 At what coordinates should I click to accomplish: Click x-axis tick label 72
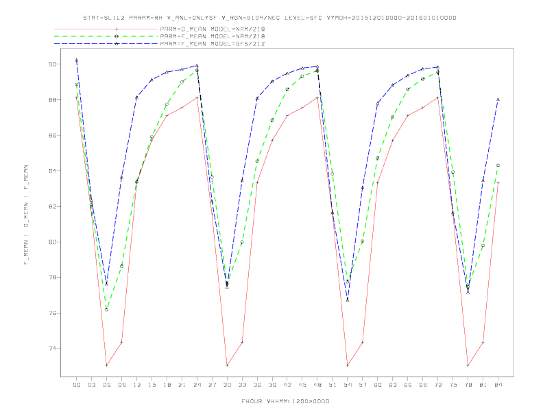coord(438,385)
